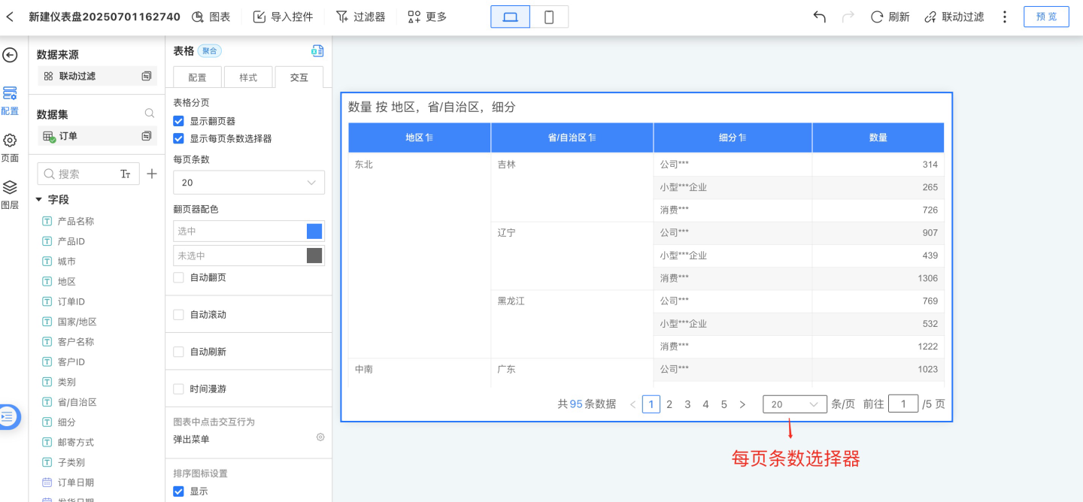Enable the auto refresh checkbox
Viewport: 1083px width, 502px height.
click(x=178, y=352)
